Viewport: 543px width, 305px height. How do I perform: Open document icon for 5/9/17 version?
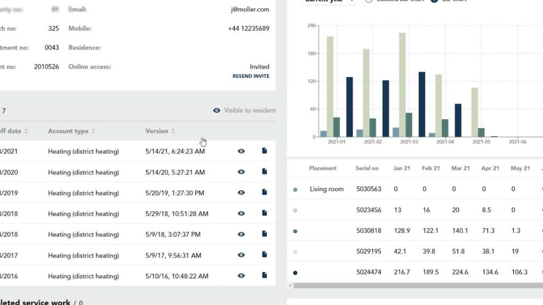pyautogui.click(x=264, y=255)
